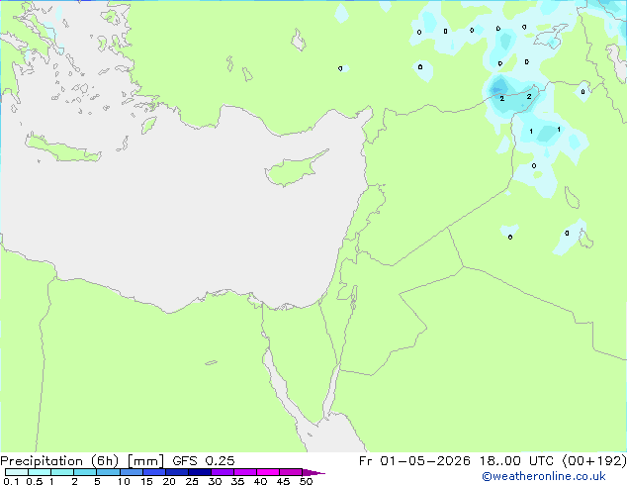Click the 20–25 mm legend color swatch
627x485 pixels.
(176, 472)
